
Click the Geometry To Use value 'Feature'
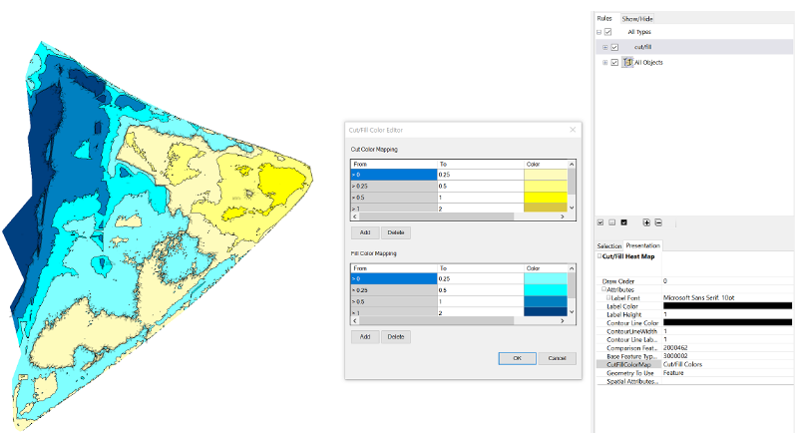(673, 373)
